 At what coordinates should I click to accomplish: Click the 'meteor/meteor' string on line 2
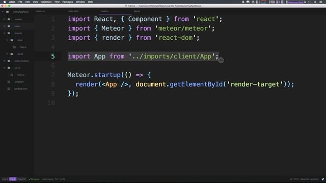[x=183, y=28]
